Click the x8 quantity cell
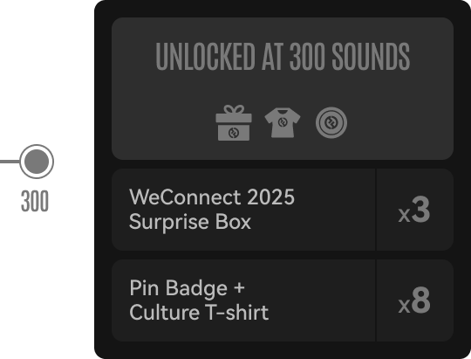 coord(415,300)
